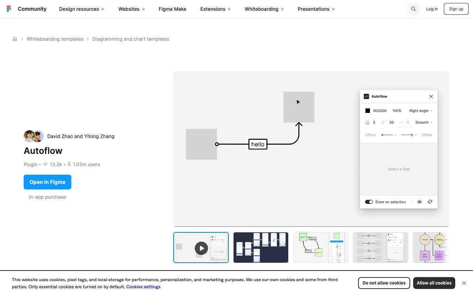473x296 pixels.
Task: Click the 000000 hex color value
Action: pos(380,111)
